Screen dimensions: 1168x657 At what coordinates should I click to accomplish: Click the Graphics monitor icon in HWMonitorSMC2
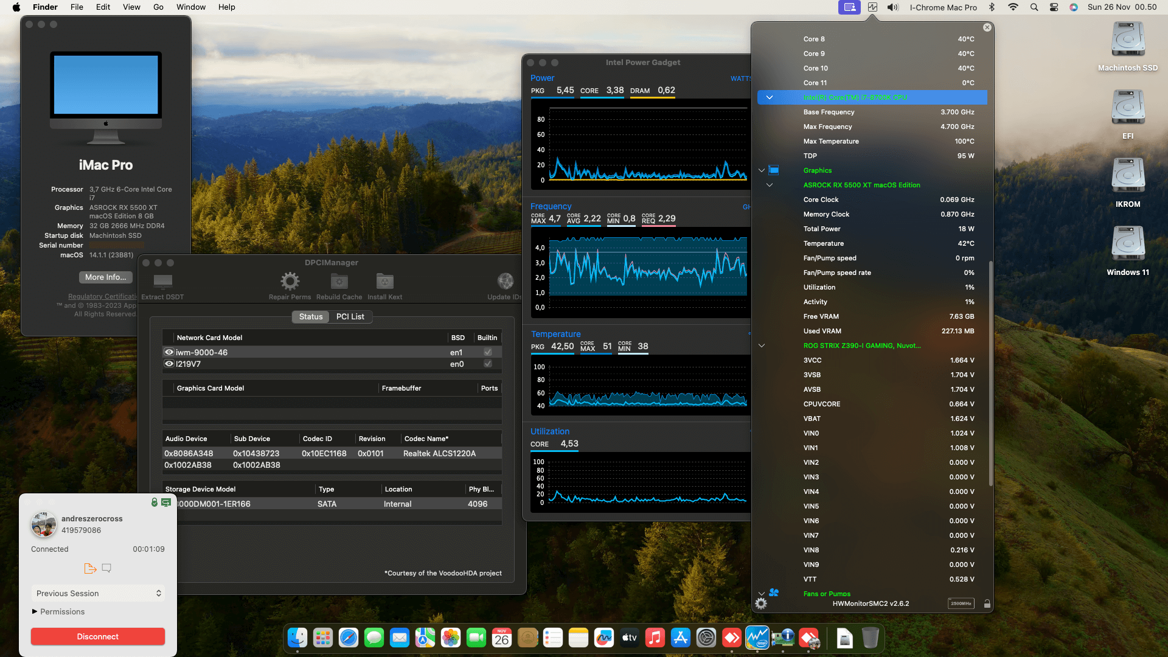pyautogui.click(x=774, y=170)
